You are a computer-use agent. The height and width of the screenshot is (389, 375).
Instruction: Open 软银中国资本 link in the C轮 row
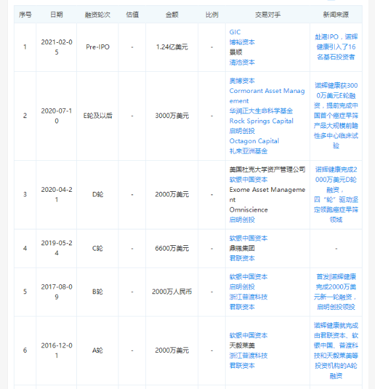[x=248, y=238]
